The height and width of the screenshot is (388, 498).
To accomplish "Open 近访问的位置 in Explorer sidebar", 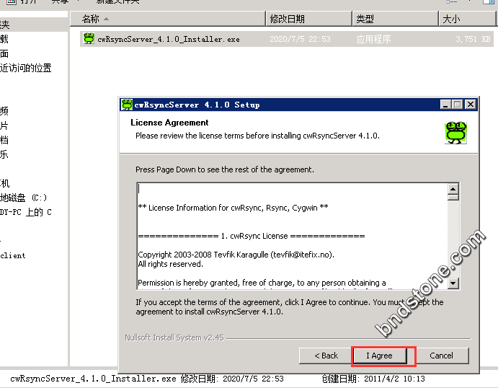I will click(x=26, y=68).
